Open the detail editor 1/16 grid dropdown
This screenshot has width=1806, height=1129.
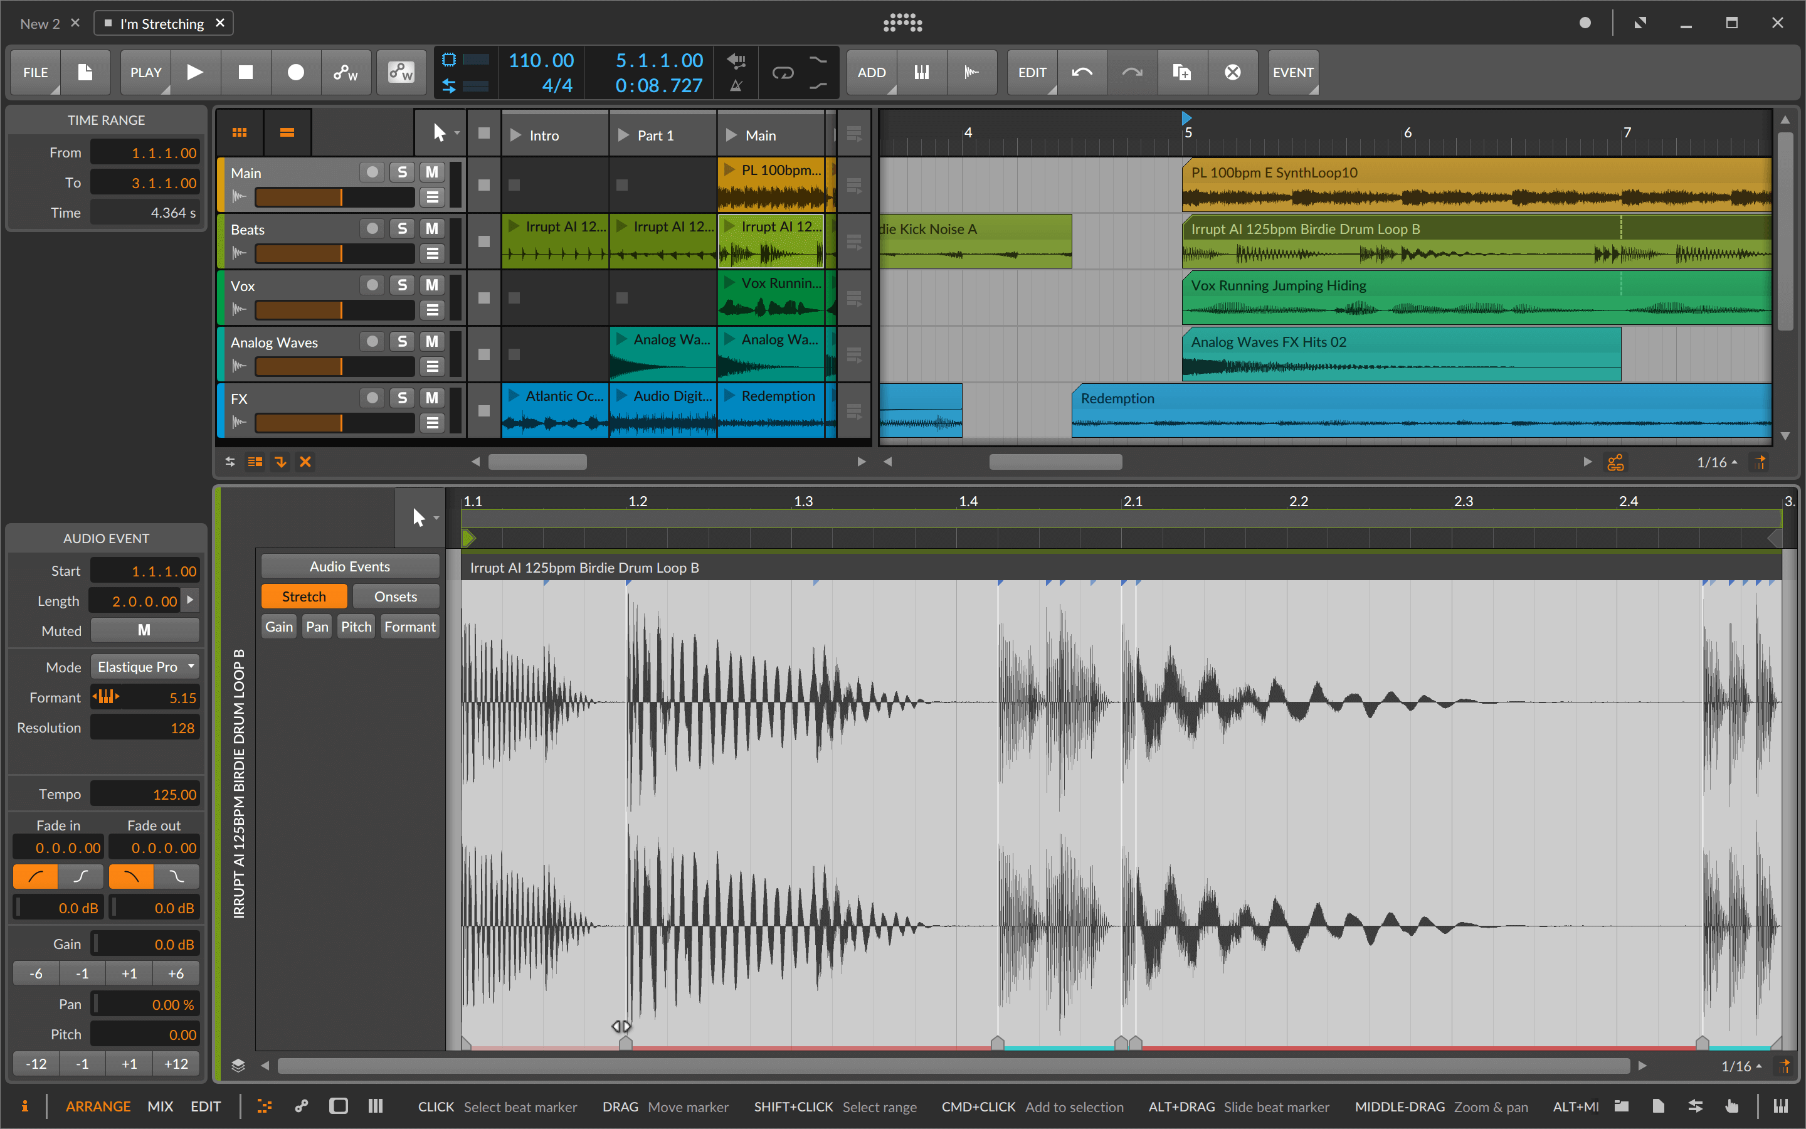point(1742,1066)
